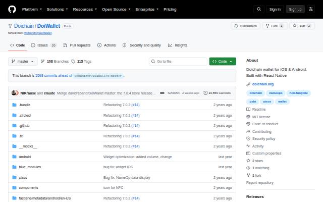The height and width of the screenshot is (202, 323).
Task: Expand the Solutions menu
Action: [57, 9]
